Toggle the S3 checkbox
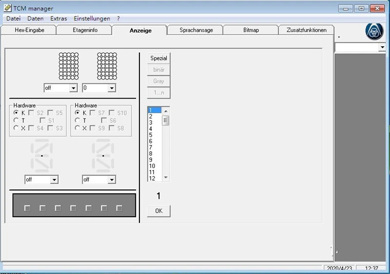 [51, 128]
